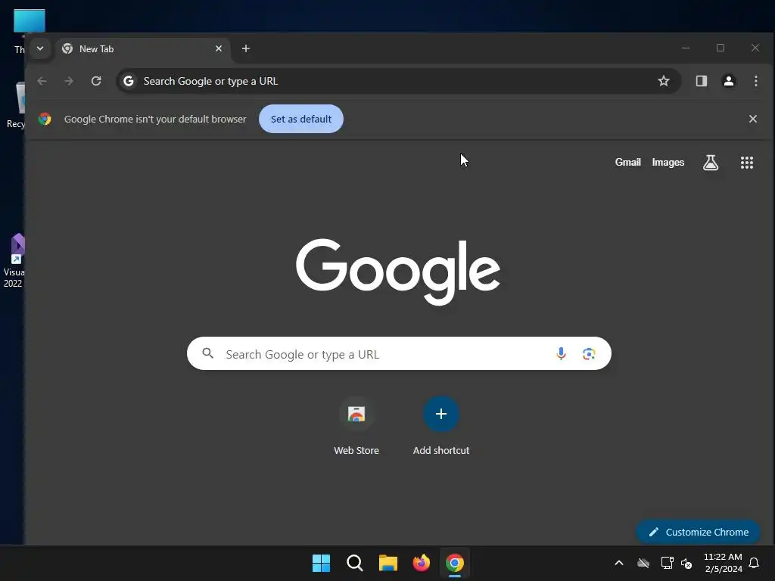This screenshot has height=581, width=775.
Task: Go back to previous page
Action: (42, 81)
